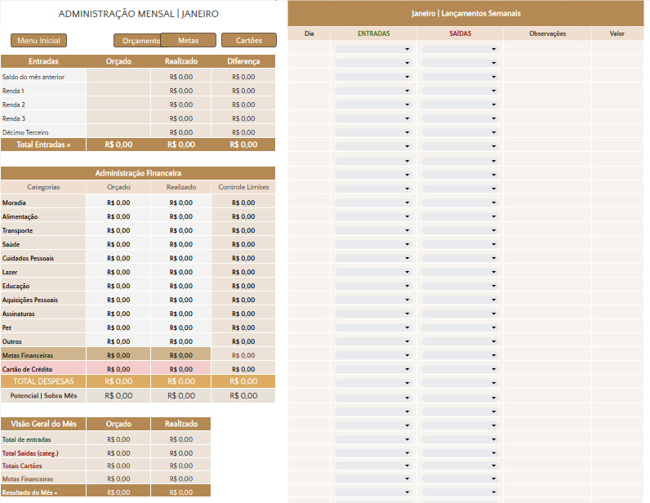Select the Orçado cell for Renda 3
650x503 pixels.
click(x=118, y=118)
